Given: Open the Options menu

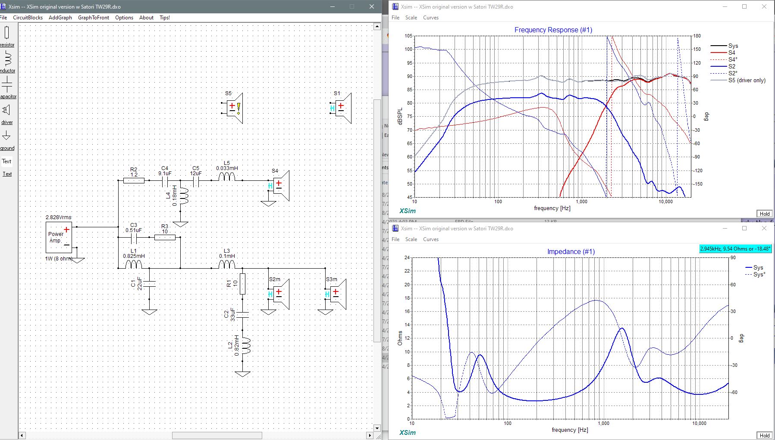Looking at the screenshot, I should pyautogui.click(x=124, y=18).
